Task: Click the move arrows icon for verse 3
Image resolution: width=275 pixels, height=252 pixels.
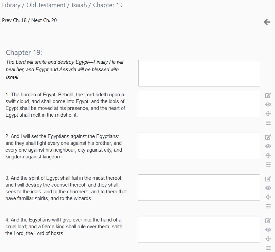Action: (268, 197)
